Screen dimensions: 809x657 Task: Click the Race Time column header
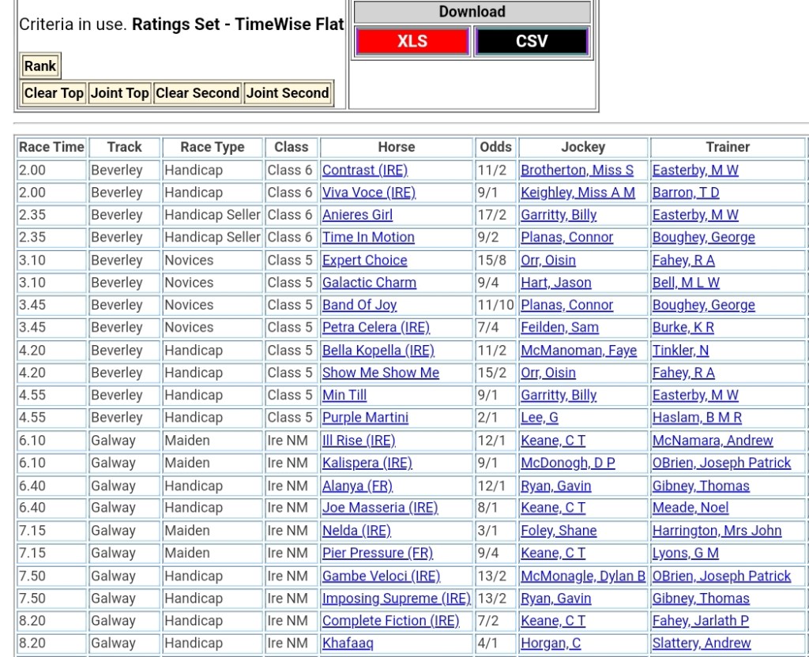point(51,147)
